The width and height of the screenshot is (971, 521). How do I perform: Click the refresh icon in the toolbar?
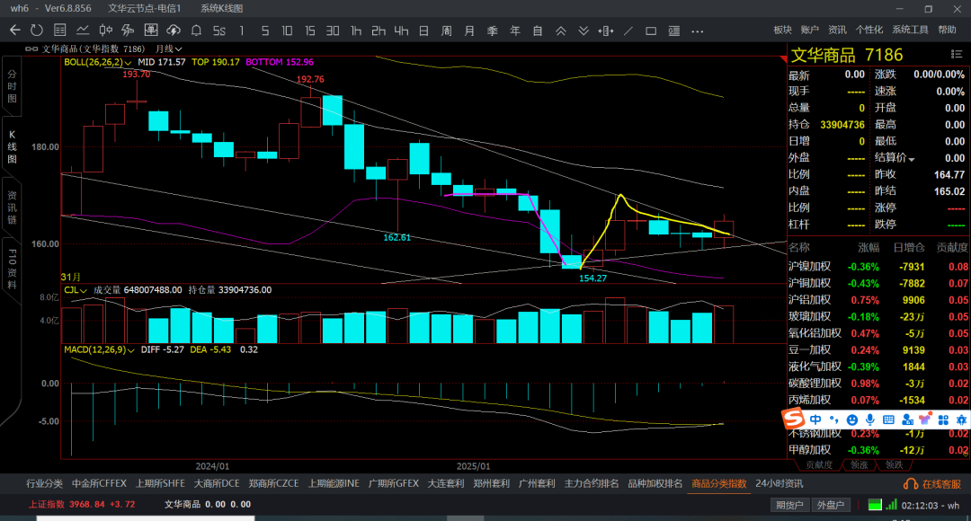(37, 31)
